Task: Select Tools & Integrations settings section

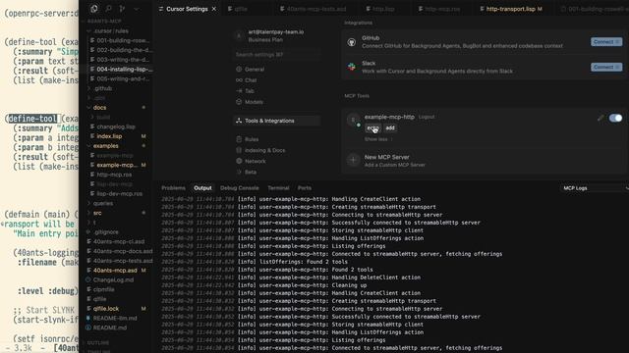Action: 277,121
